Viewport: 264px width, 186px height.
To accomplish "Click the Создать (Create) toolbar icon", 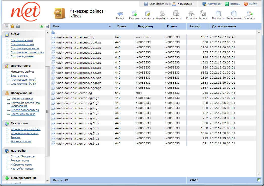I will [134, 14].
